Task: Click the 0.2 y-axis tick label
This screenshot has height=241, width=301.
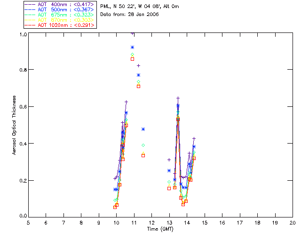Action: pos(23,180)
